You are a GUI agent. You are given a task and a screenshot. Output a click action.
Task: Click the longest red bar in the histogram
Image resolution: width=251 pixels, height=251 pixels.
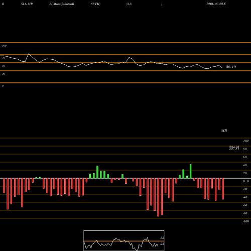point(158,197)
